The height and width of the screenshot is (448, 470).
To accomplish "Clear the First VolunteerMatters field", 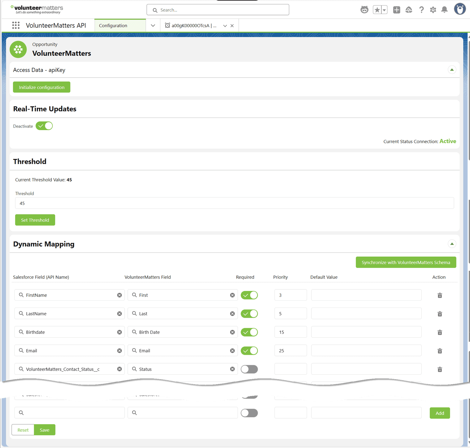I will click(x=232, y=295).
